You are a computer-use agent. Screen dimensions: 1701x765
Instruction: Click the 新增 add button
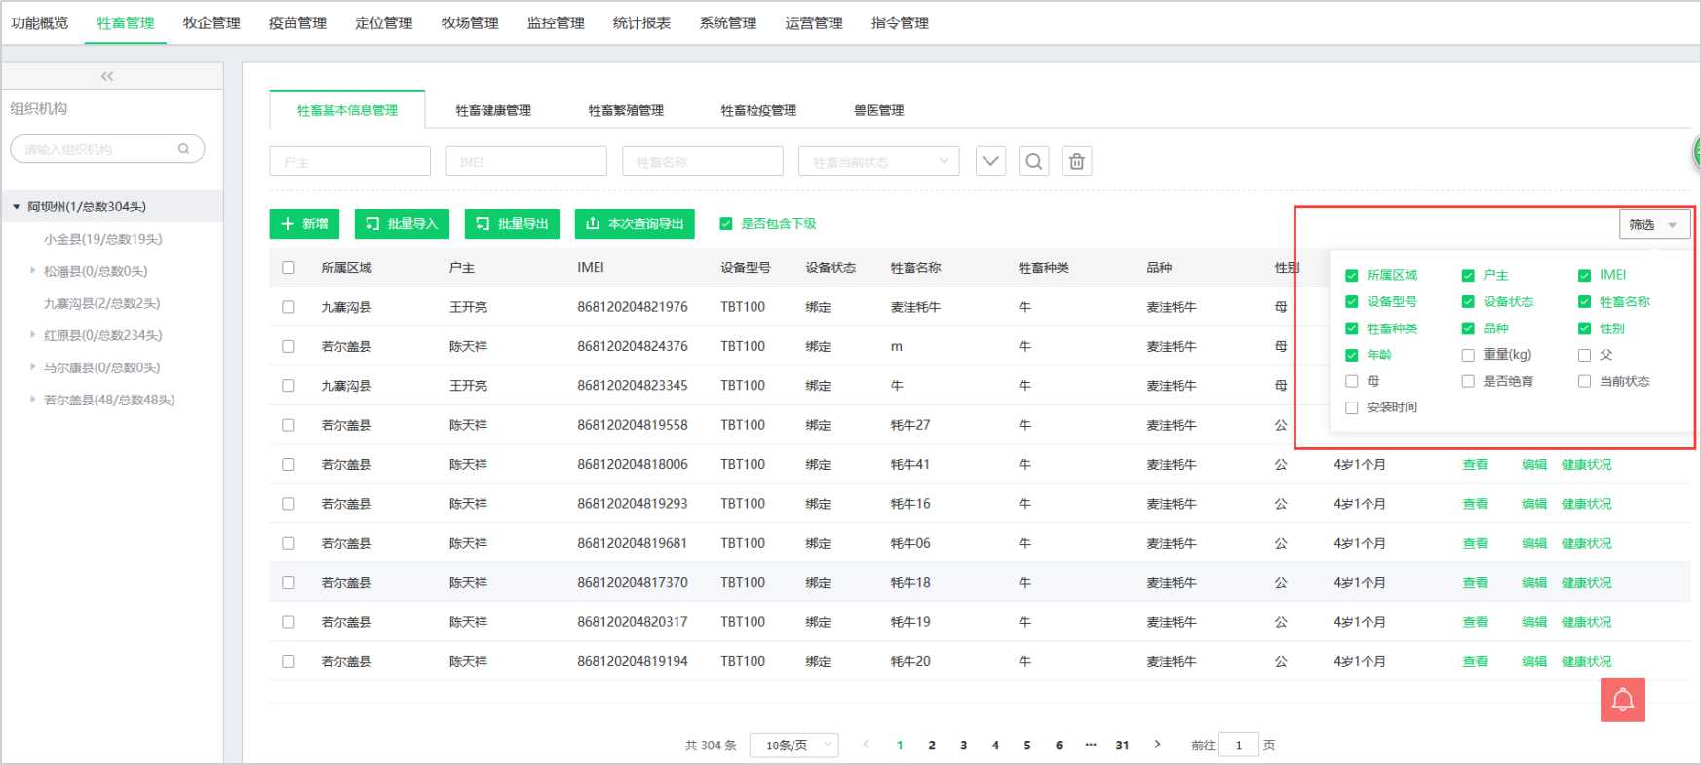click(x=304, y=224)
